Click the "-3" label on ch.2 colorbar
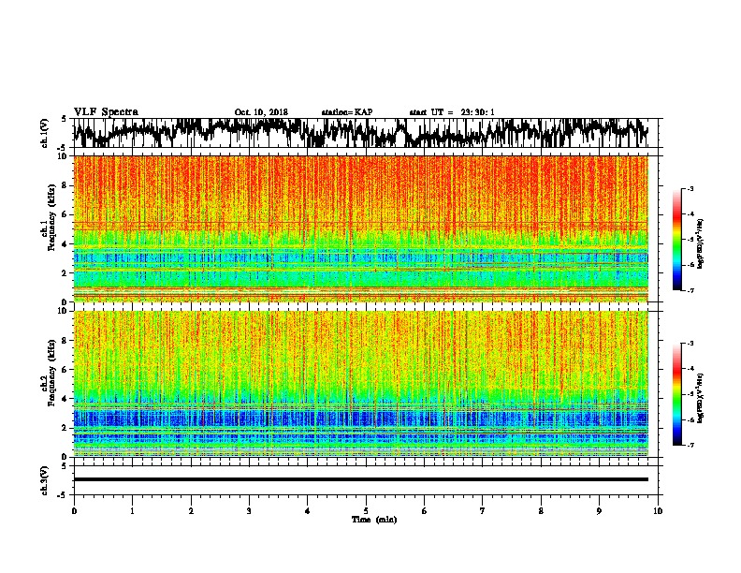 click(690, 344)
